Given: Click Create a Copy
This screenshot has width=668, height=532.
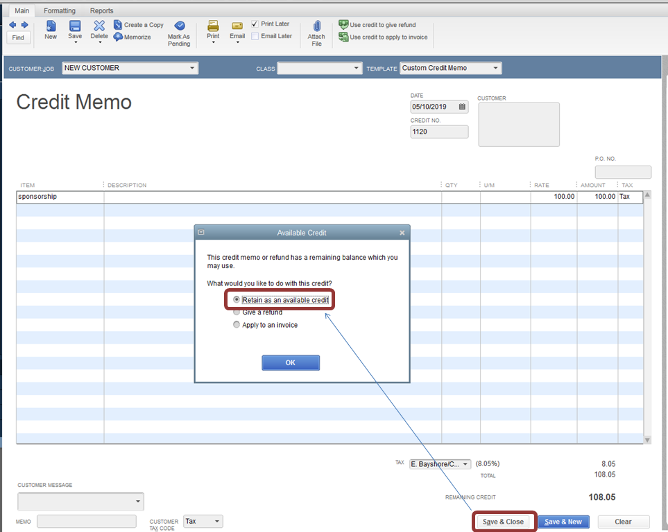Looking at the screenshot, I should [139, 25].
